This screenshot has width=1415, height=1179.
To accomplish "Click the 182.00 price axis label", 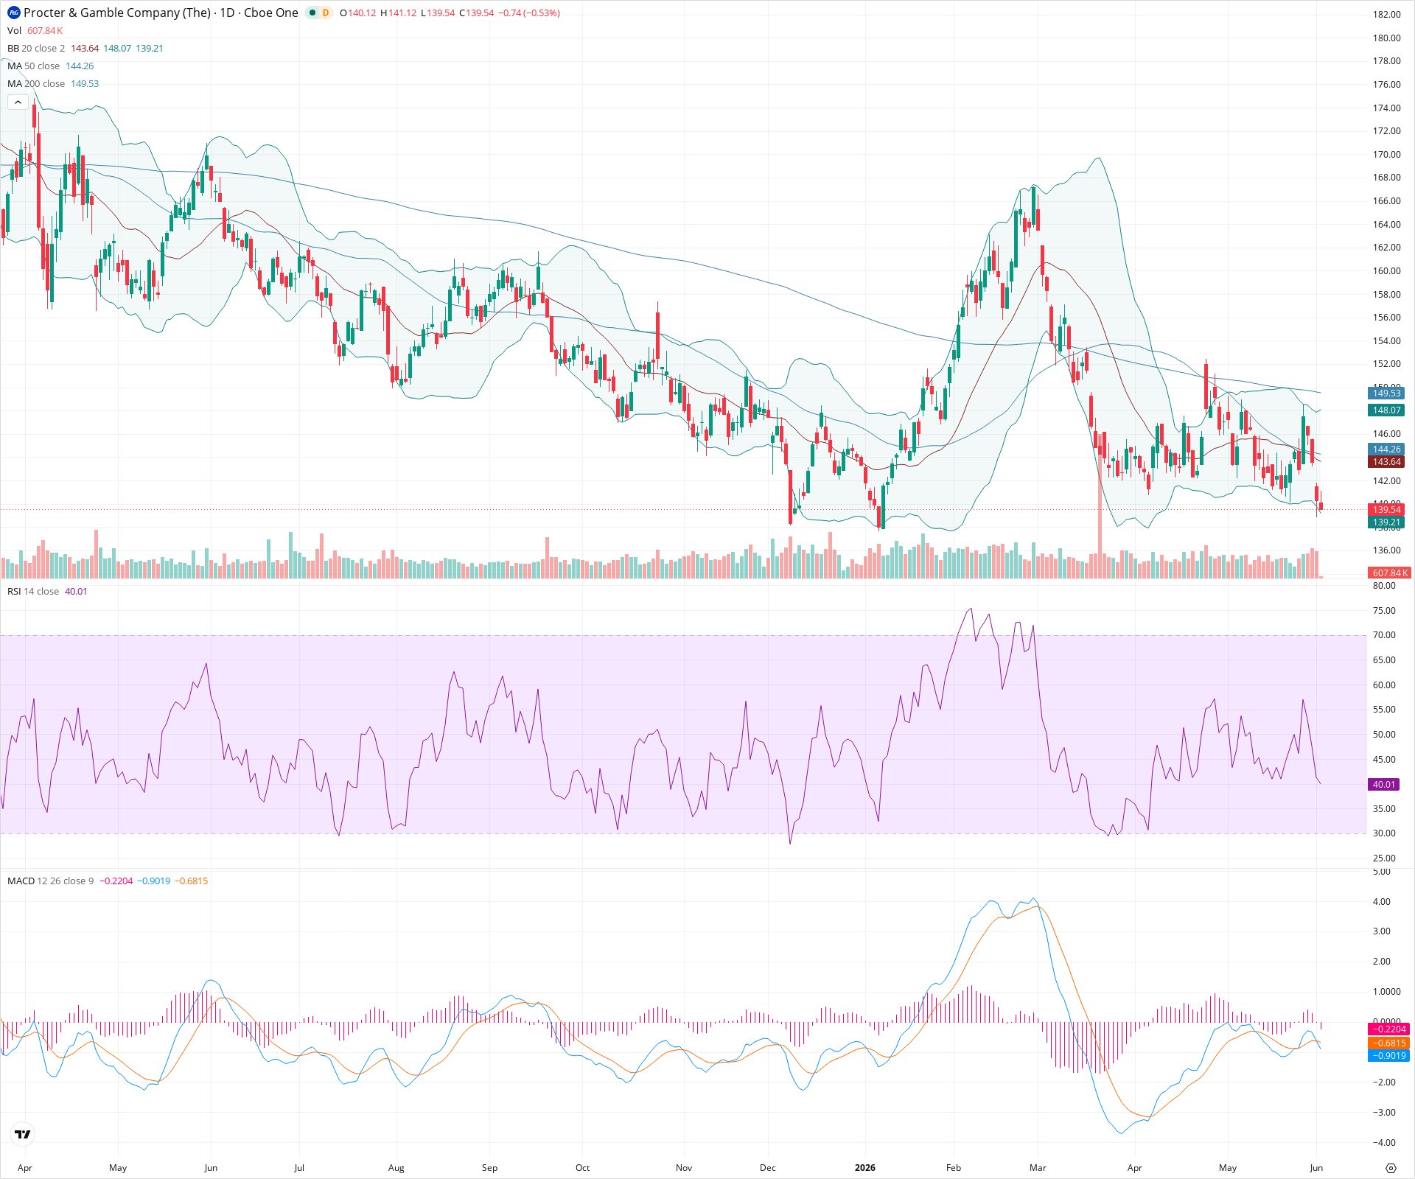I will click(1386, 15).
